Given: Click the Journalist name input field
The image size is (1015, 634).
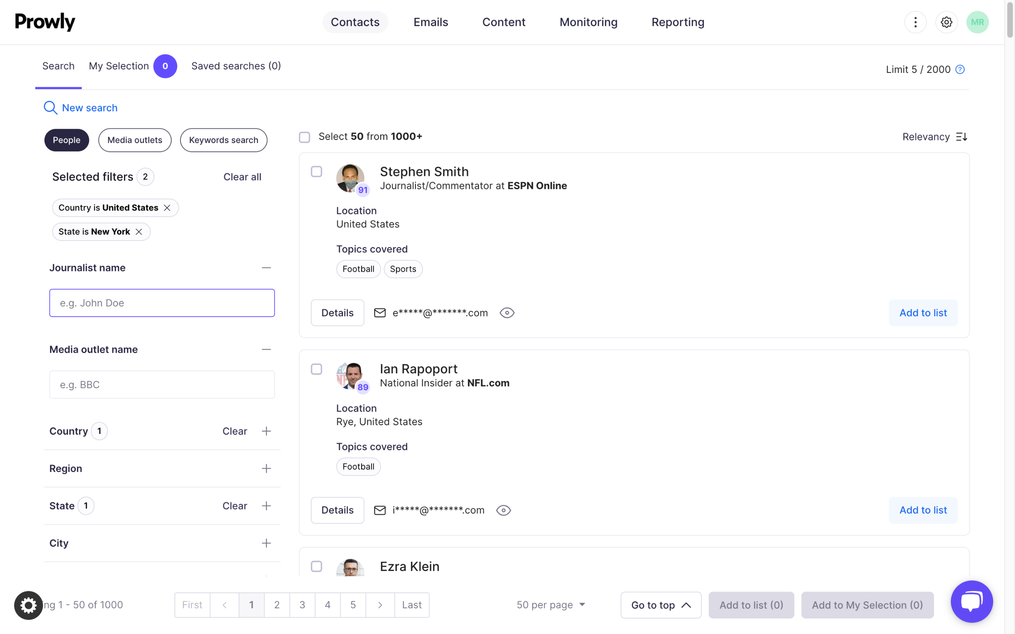Looking at the screenshot, I should pos(162,303).
